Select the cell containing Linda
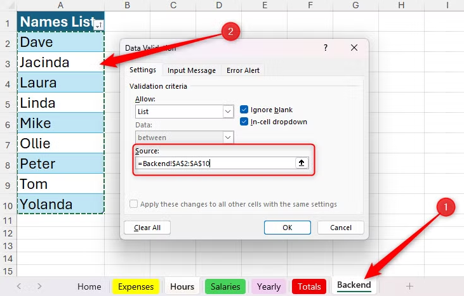The image size is (464, 296). [61, 103]
